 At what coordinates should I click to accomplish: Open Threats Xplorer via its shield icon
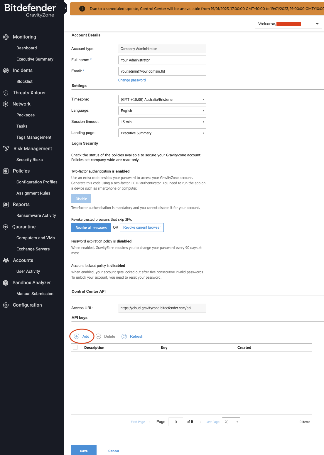pyautogui.click(x=6, y=93)
